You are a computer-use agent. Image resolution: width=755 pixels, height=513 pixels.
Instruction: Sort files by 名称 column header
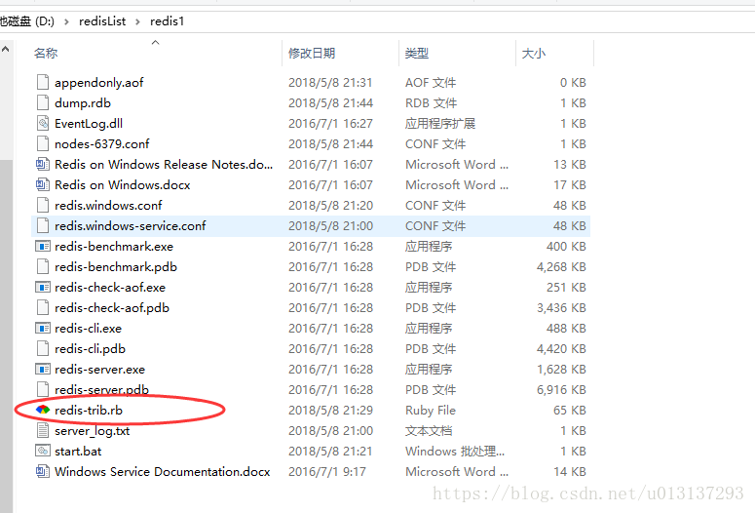(46, 53)
